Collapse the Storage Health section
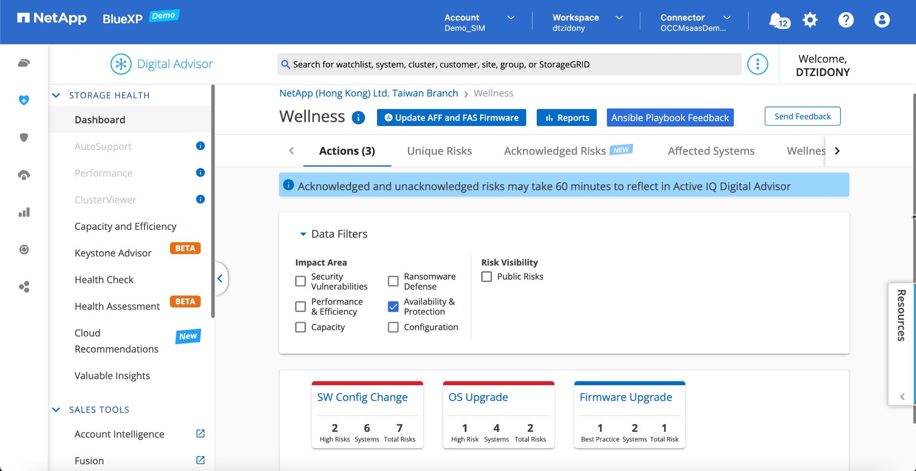The height and width of the screenshot is (471, 916). tap(56, 95)
